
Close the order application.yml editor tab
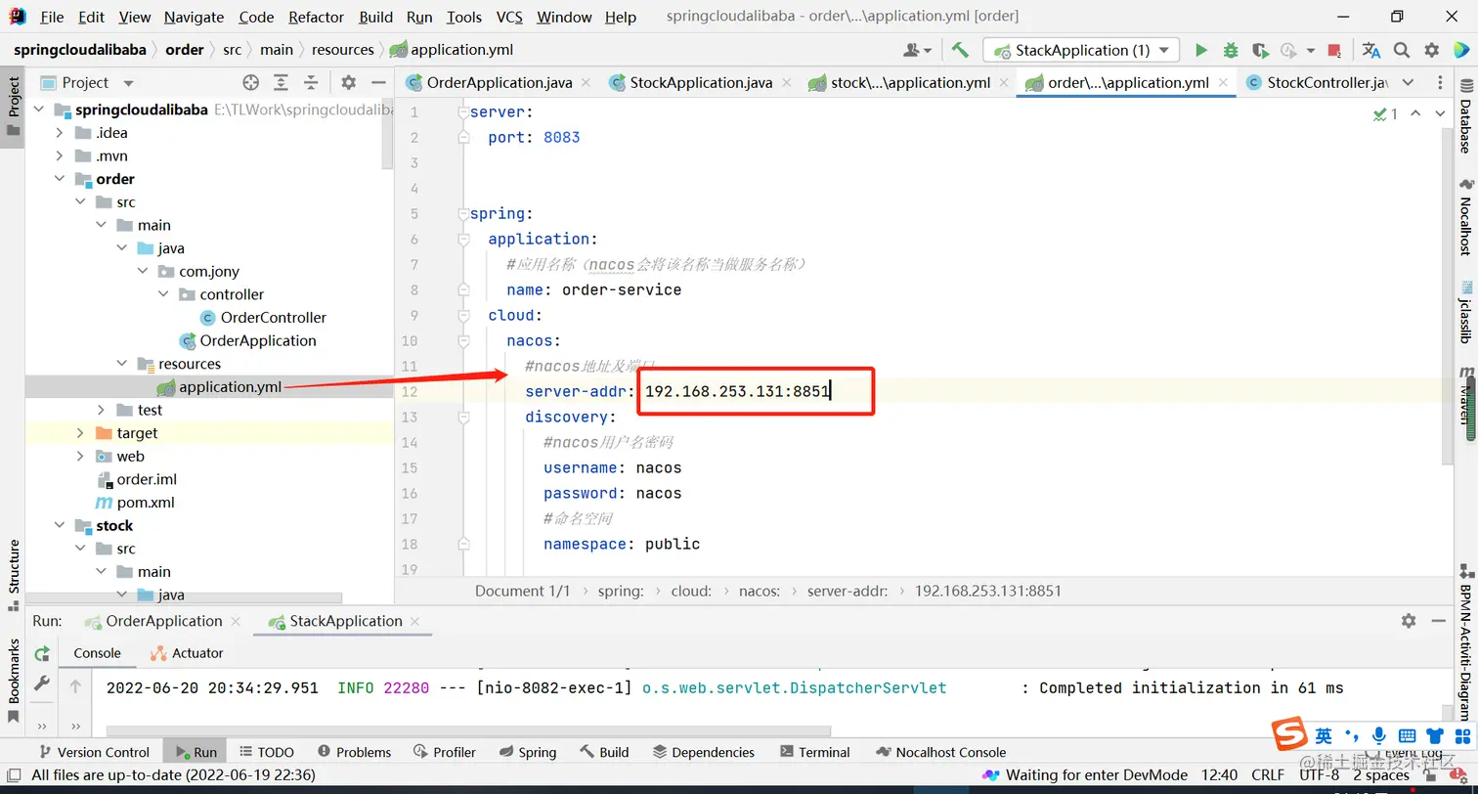click(1223, 83)
